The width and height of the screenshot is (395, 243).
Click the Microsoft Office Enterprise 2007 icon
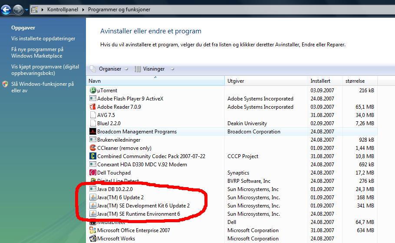[93, 230]
